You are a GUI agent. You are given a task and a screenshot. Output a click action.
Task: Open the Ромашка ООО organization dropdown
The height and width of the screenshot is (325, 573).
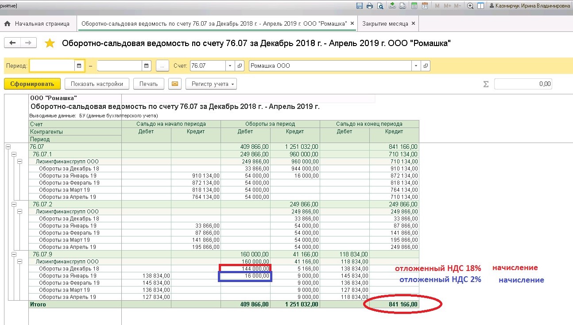pos(416,66)
